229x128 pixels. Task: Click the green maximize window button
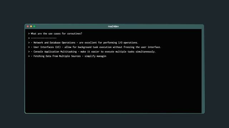(34, 26)
